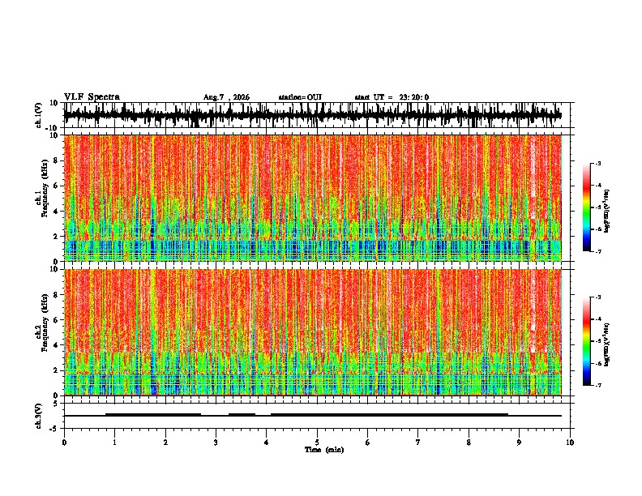642x496 pixels.
Task: Click the "1" tick on the time axis
Action: (x=114, y=443)
